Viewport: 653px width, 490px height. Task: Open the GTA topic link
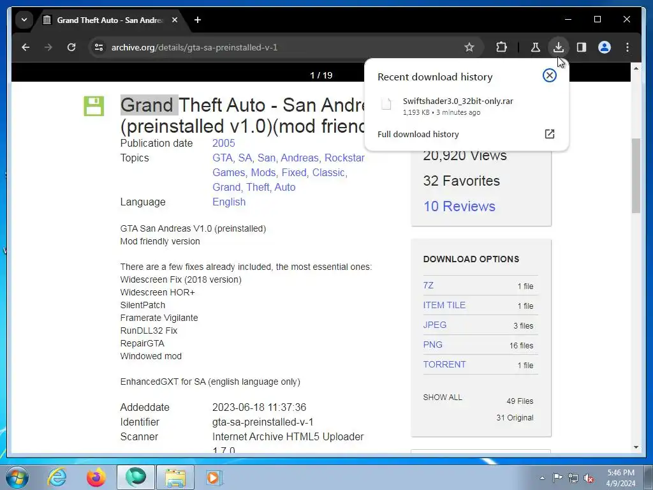(223, 158)
